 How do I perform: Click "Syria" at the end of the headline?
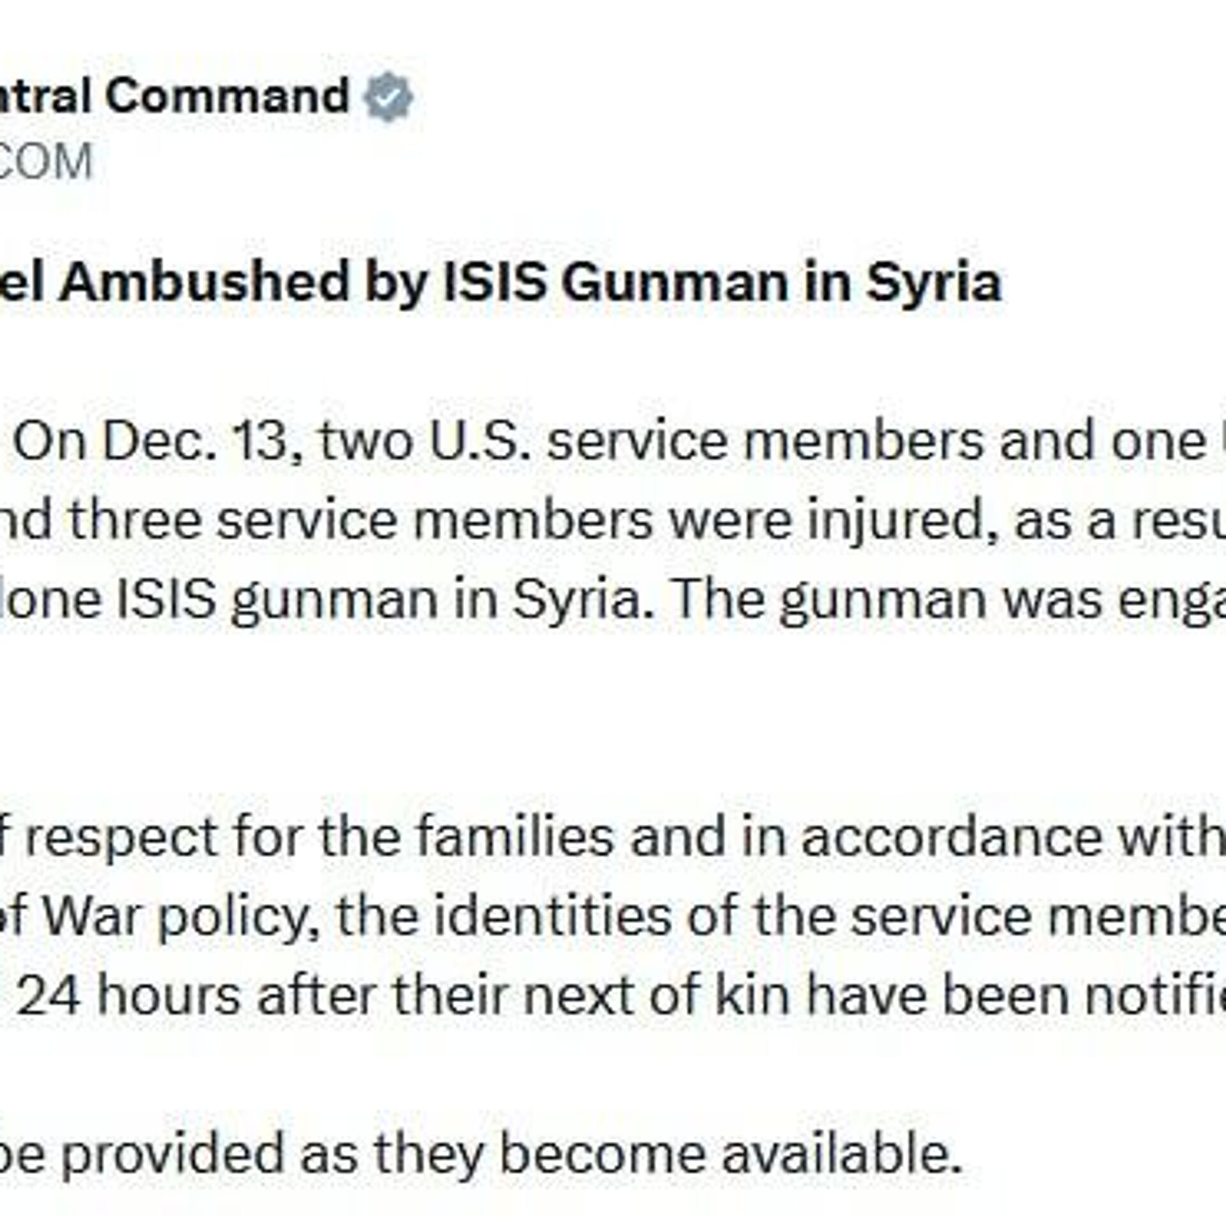(x=933, y=282)
